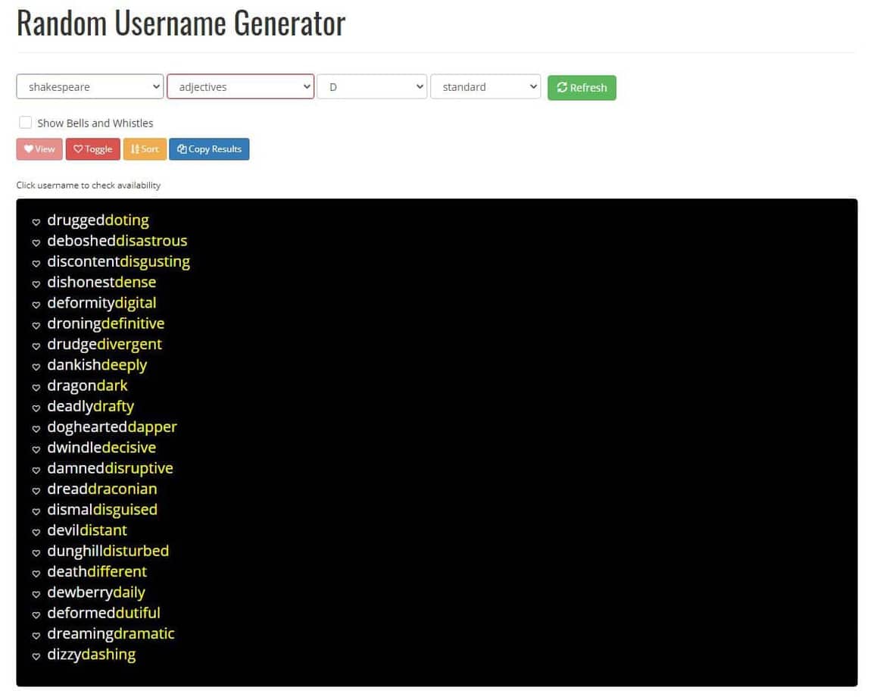Heart the dewberrydaily username
Viewport: 874px width, 700px height.
tap(36, 594)
